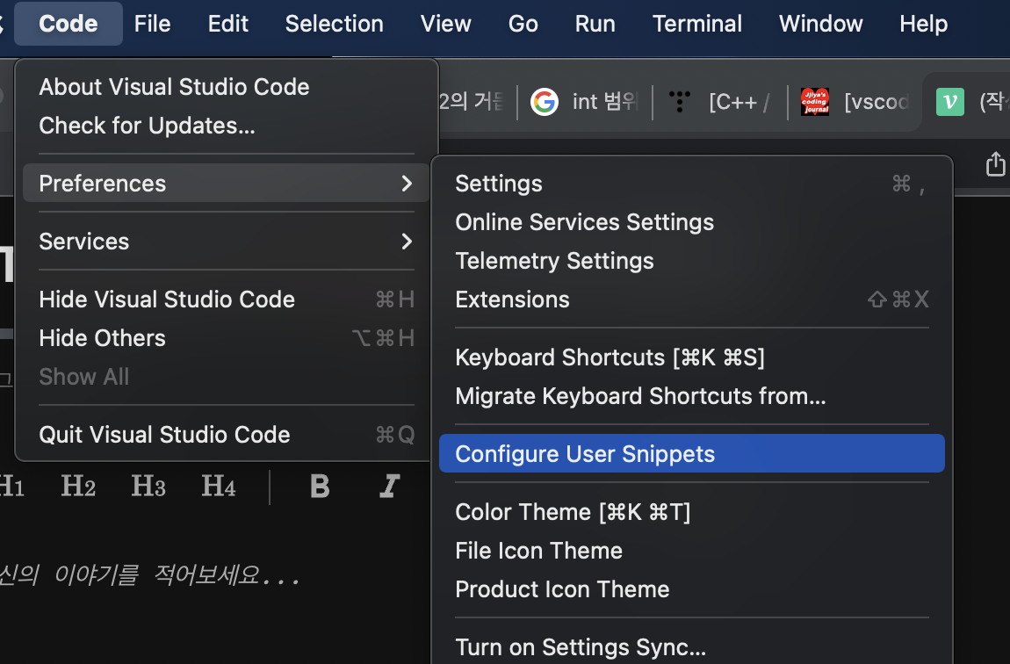Open the Jjiya's coding journal bookmark icon
Image resolution: width=1010 pixels, height=664 pixels.
click(x=814, y=102)
